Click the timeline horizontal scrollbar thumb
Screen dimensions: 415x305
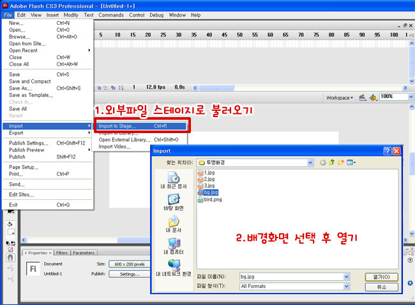tap(216, 88)
